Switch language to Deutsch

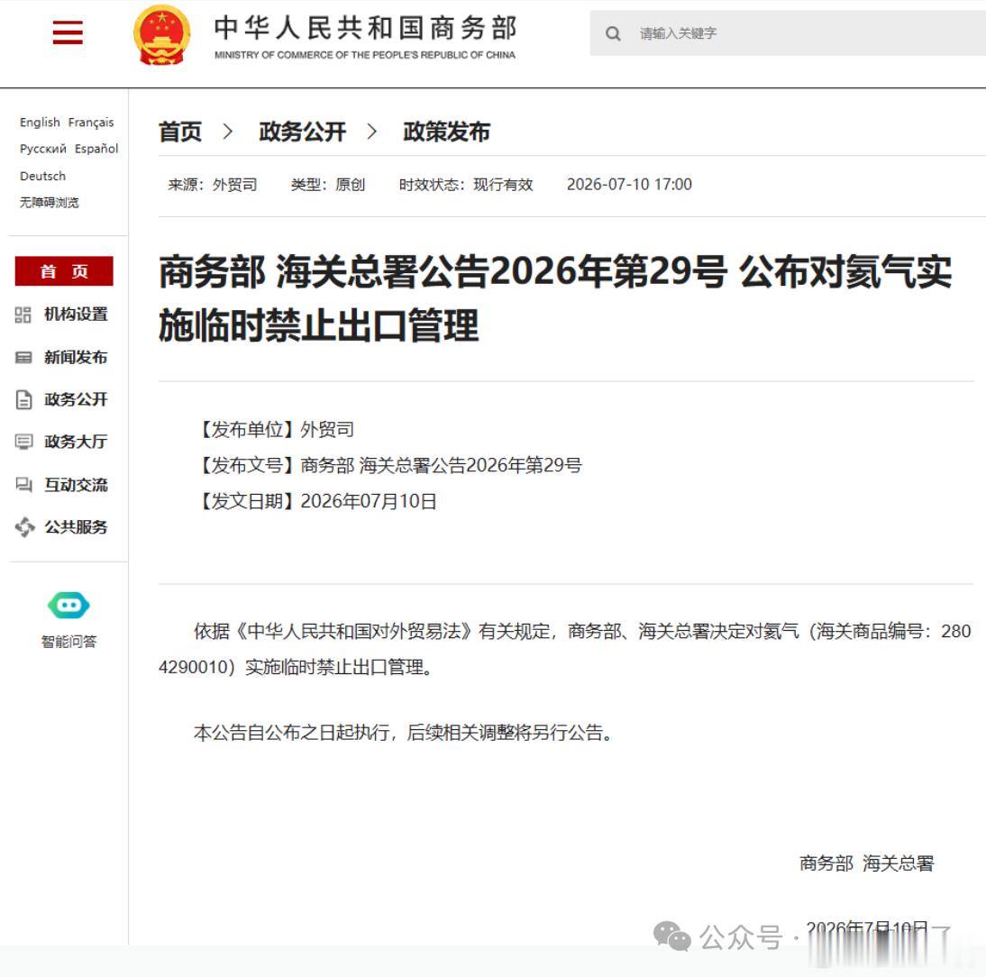tap(42, 176)
